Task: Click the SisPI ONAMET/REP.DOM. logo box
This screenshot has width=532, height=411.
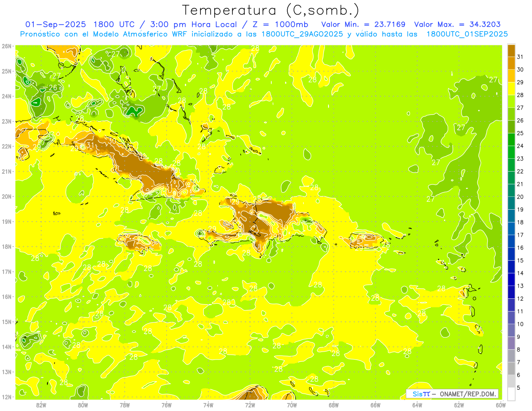Action: (x=452, y=394)
